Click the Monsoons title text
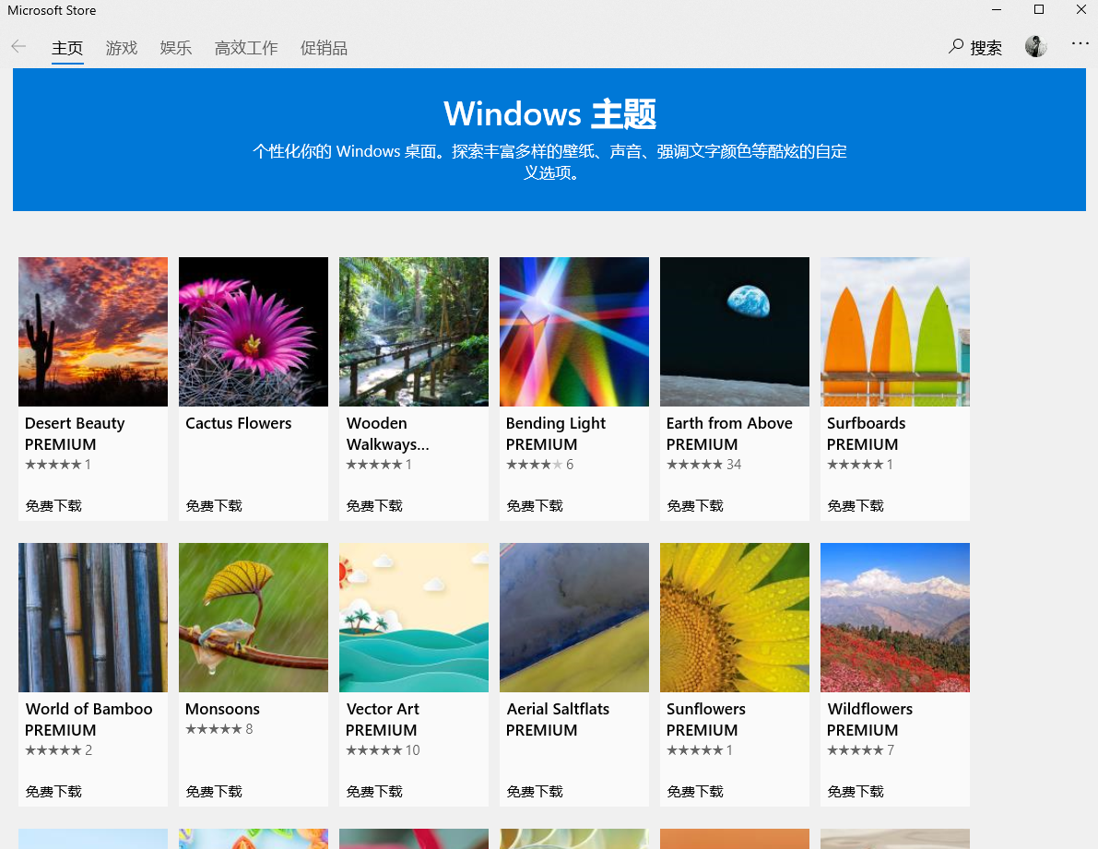This screenshot has height=849, width=1098. [x=222, y=709]
